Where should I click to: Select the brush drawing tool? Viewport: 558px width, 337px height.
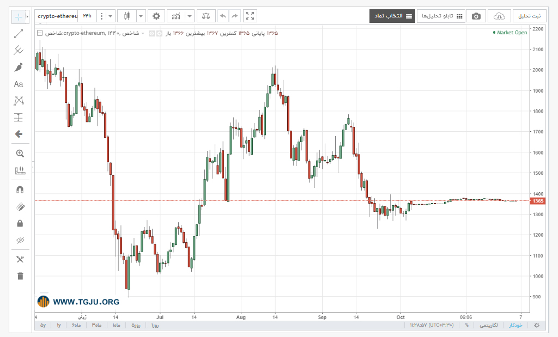19,67
